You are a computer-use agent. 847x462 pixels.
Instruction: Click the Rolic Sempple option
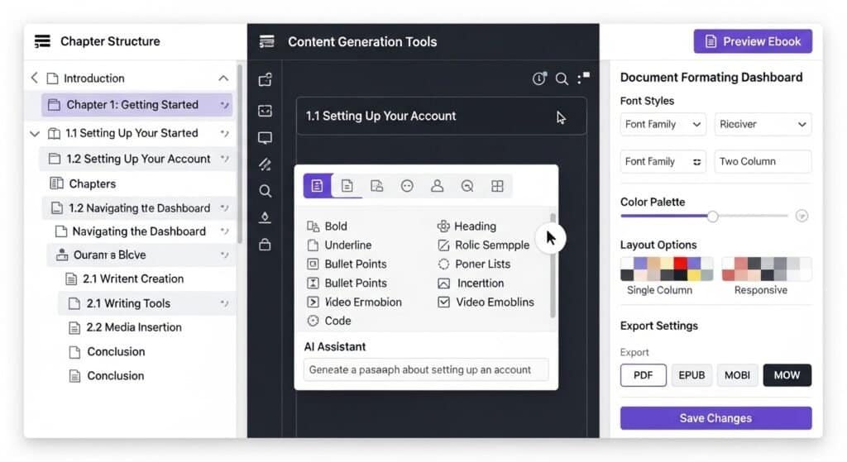coord(483,245)
